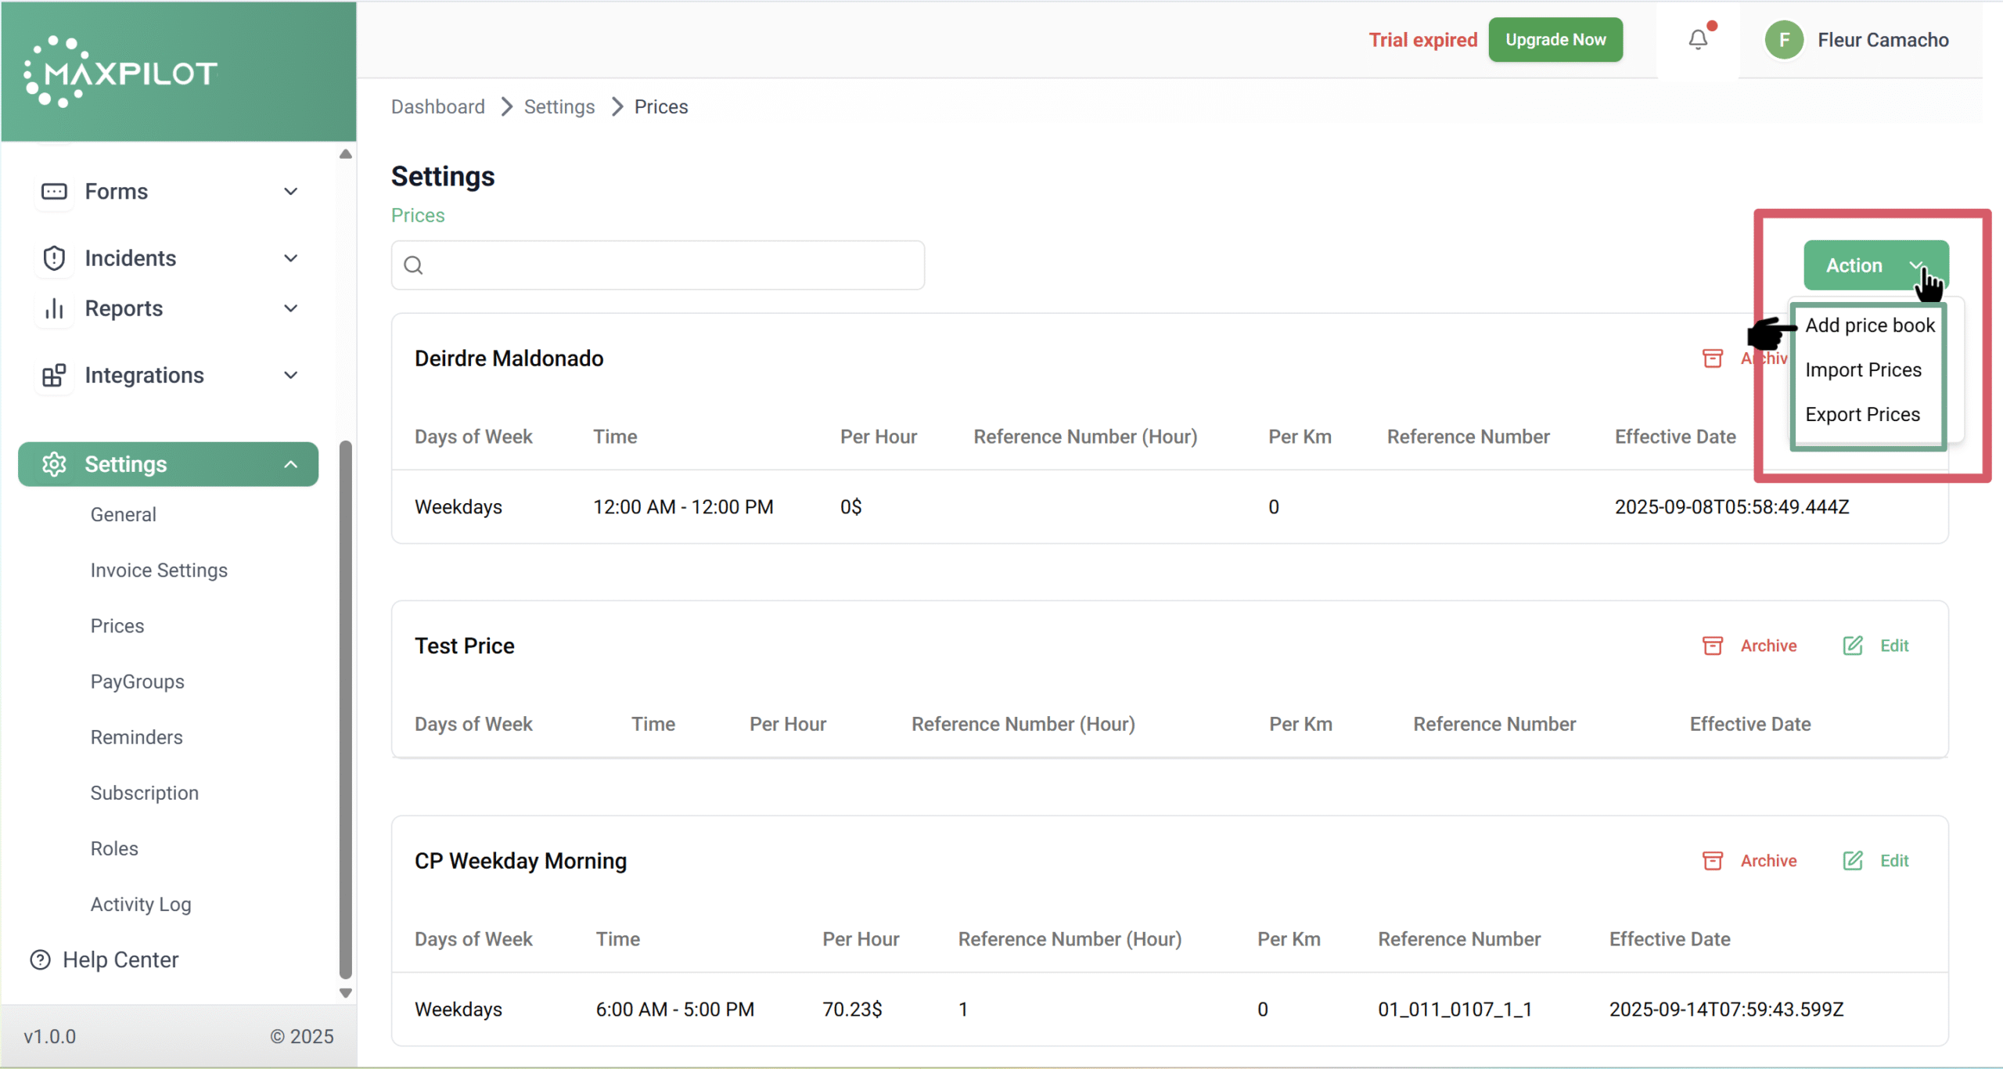Choose Import Prices from menu
Image resolution: width=2003 pixels, height=1069 pixels.
[1863, 370]
